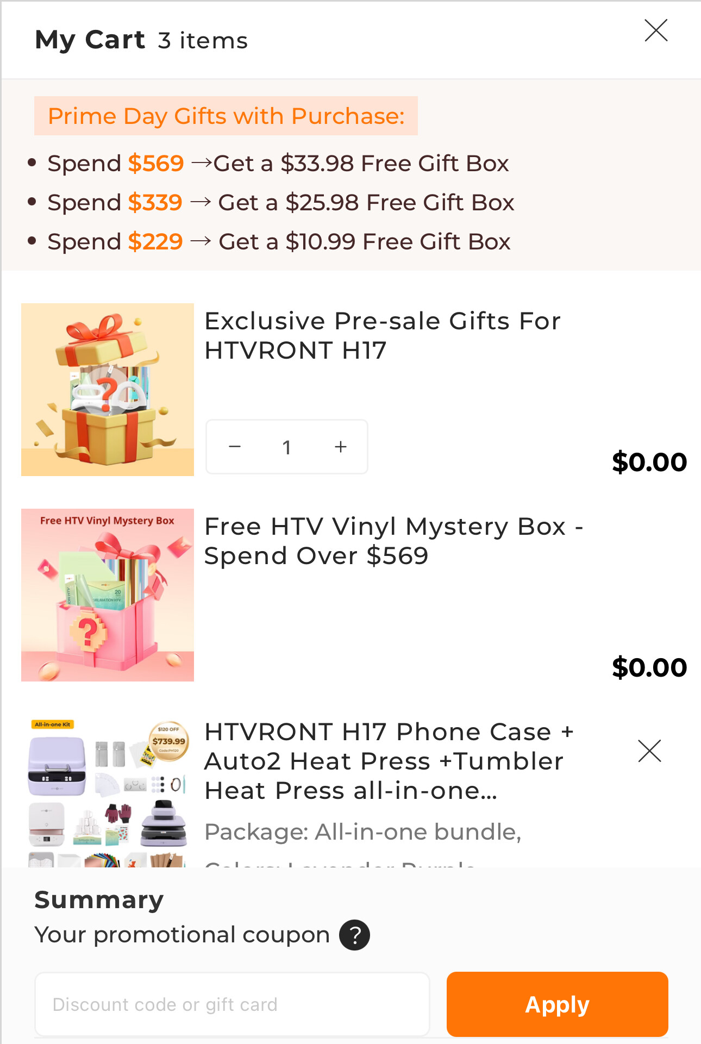Close the My Cart panel
The width and height of the screenshot is (701, 1044).
tap(656, 30)
